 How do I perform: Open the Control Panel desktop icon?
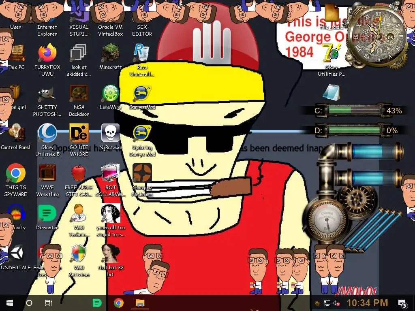pyautogui.click(x=16, y=133)
